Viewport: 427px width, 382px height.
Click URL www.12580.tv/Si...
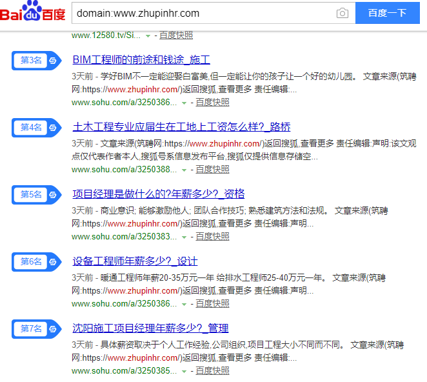[x=106, y=35]
